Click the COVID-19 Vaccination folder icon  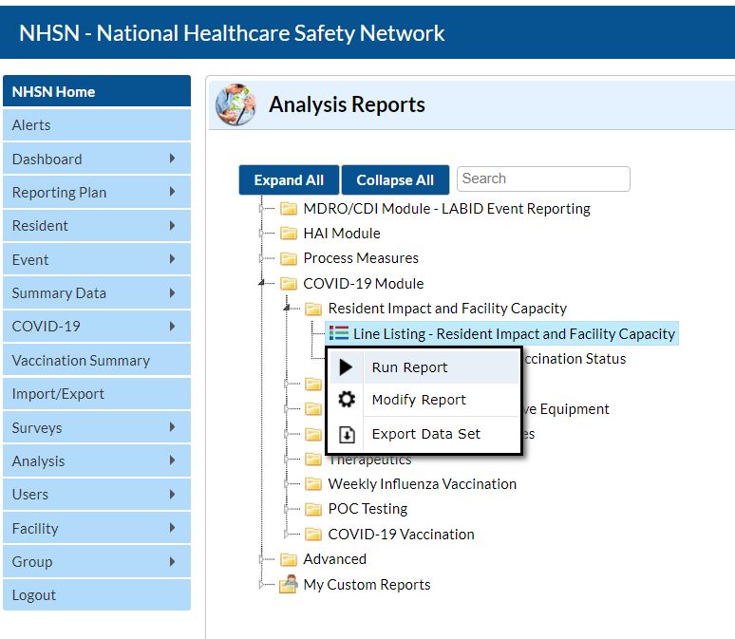pos(313,534)
